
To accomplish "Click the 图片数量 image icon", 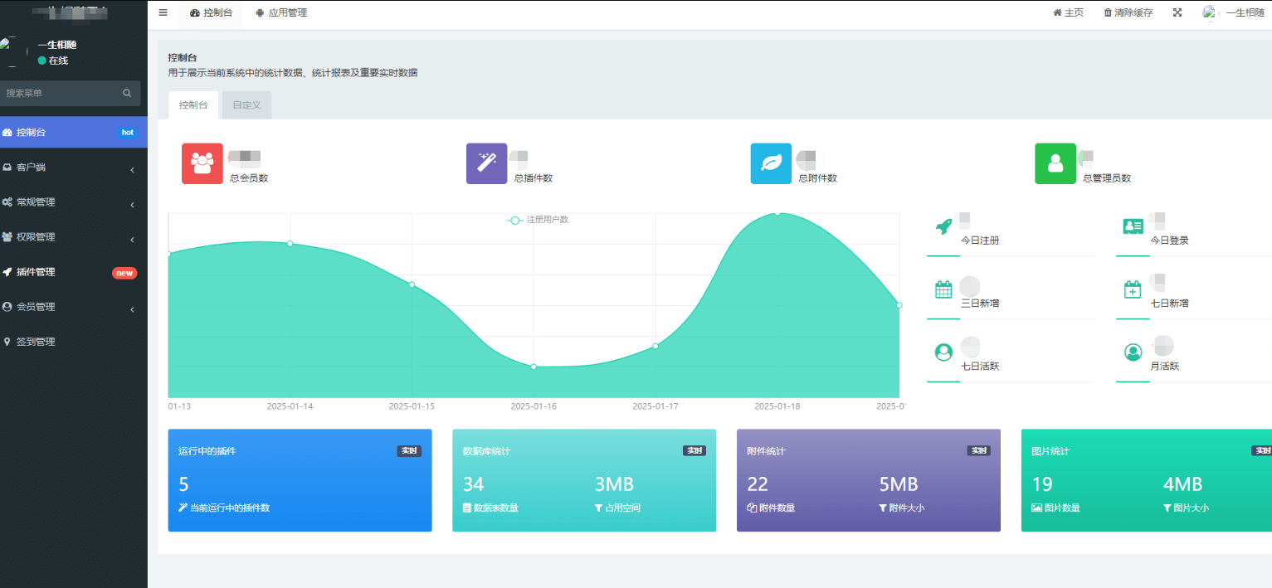I will click(1036, 508).
